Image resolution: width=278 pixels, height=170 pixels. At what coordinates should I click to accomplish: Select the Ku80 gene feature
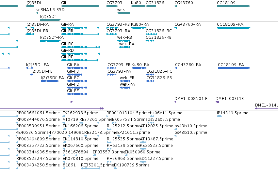pyautogui.click(x=138, y=6)
